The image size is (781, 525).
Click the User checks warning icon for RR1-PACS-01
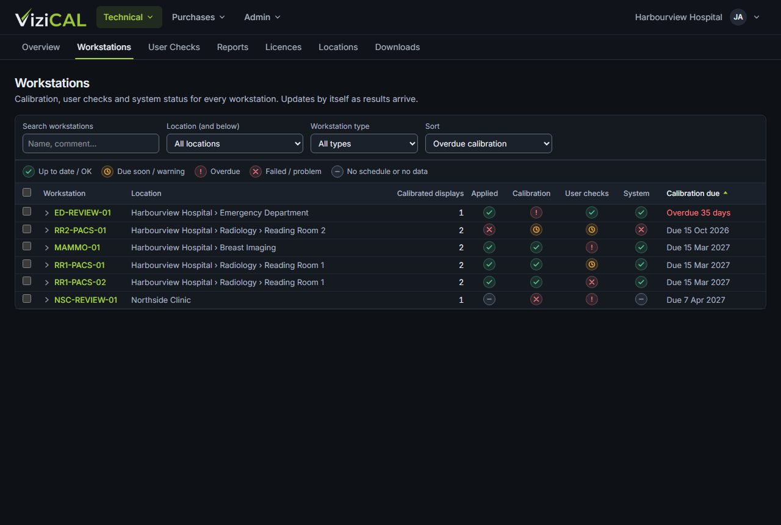(x=592, y=265)
